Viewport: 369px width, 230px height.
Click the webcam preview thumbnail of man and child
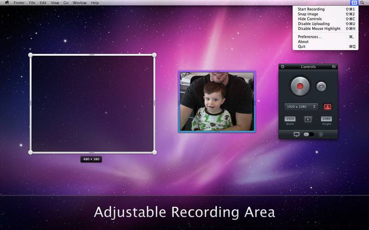point(217,101)
